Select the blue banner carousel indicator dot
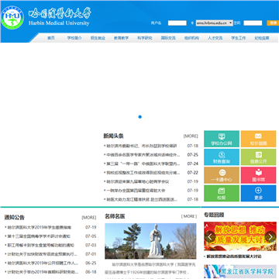 pos(140,117)
